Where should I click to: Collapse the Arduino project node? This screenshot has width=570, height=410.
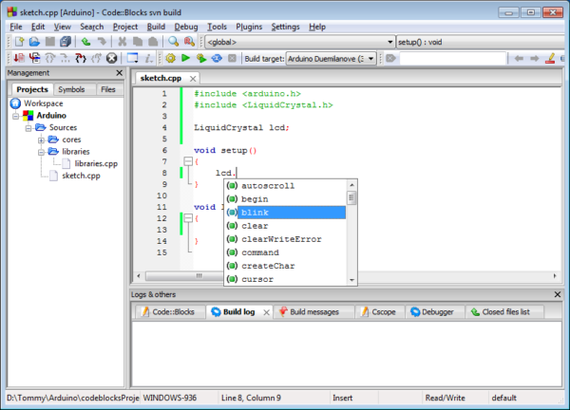(15, 116)
